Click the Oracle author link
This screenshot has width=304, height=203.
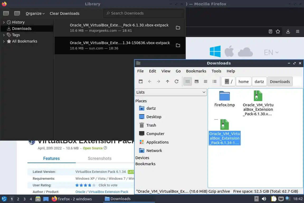[x=80, y=192]
